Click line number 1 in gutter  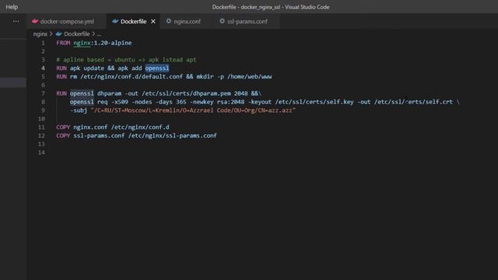click(43, 43)
